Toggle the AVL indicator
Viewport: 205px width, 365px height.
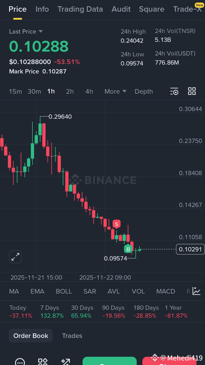(x=114, y=291)
